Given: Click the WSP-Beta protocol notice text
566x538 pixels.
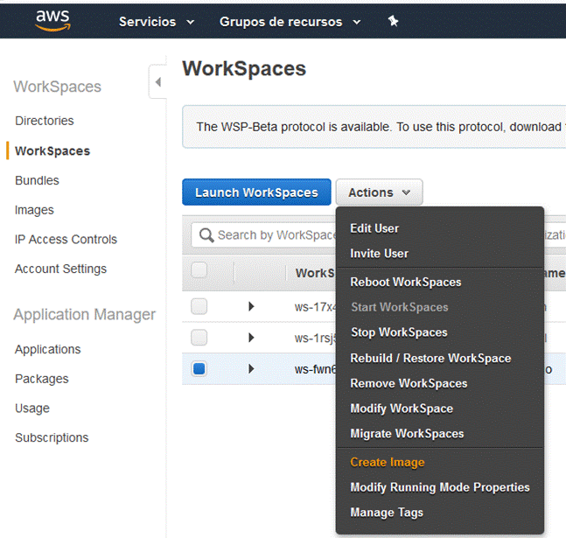Looking at the screenshot, I should tap(381, 127).
